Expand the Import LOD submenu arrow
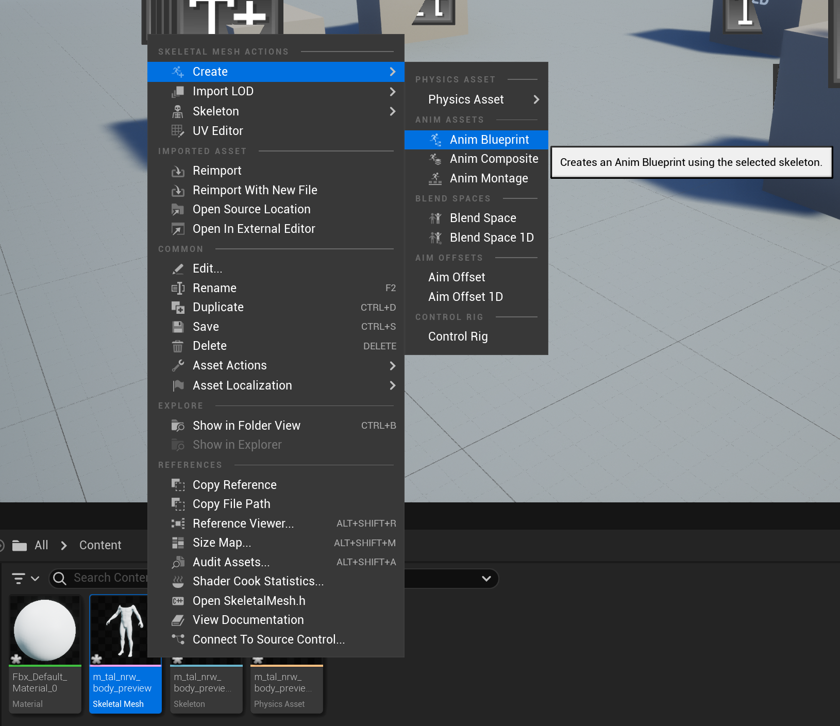The image size is (840, 726). click(392, 92)
